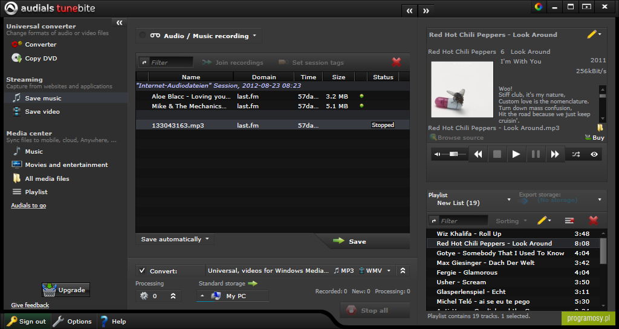Open Copy DVD in the sidebar

coord(34,58)
